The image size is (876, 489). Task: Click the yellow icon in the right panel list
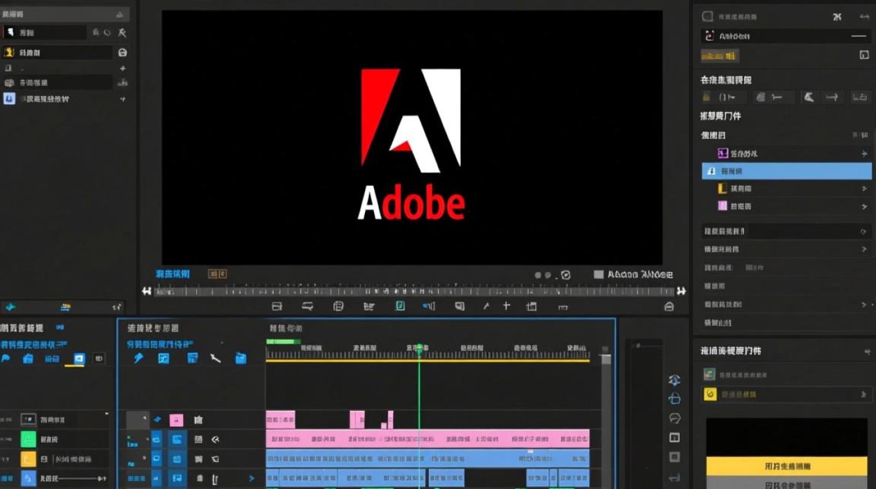(722, 188)
